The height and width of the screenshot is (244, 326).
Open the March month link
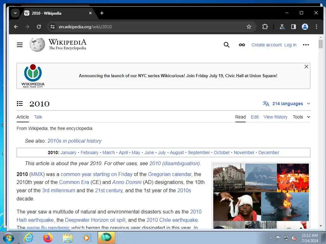point(109,152)
